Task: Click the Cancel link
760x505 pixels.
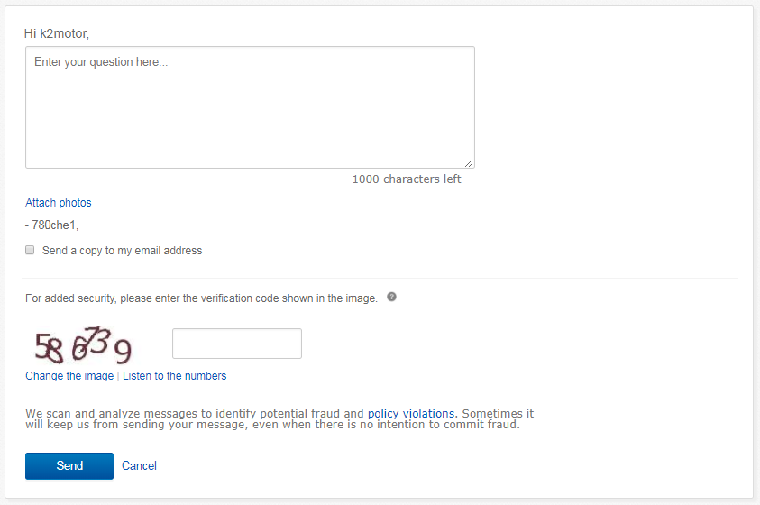Action: tap(139, 466)
